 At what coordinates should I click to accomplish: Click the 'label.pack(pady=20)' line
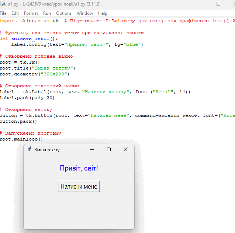[x=27, y=98]
